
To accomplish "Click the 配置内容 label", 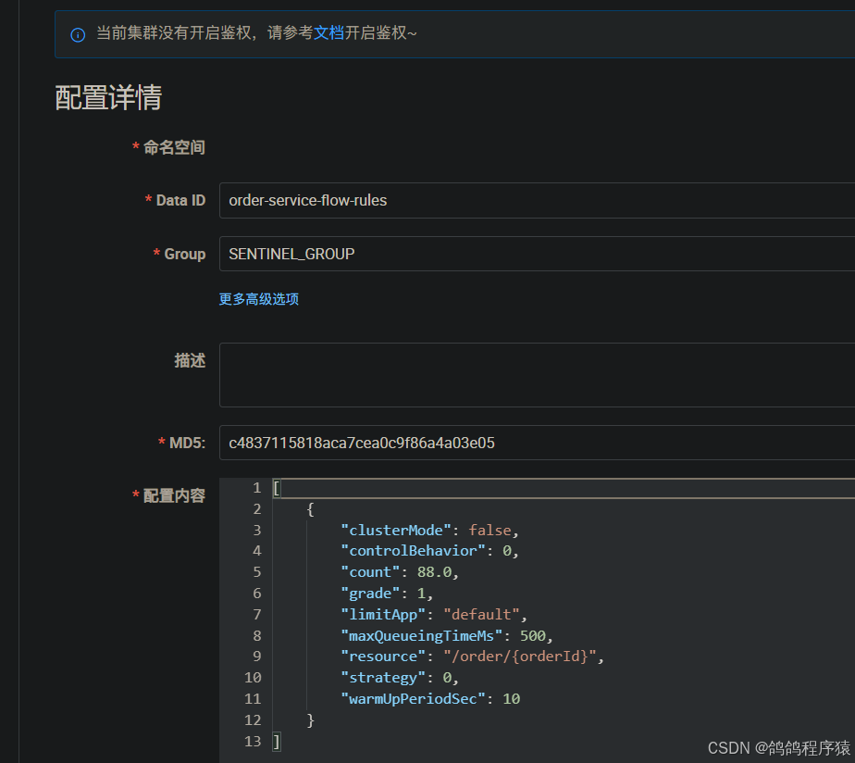I will click(x=174, y=495).
